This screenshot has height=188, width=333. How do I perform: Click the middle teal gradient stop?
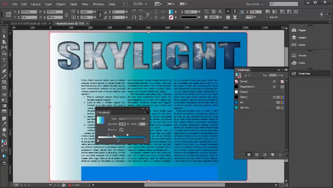coord(118,141)
